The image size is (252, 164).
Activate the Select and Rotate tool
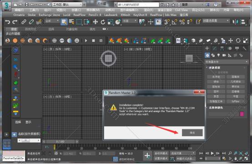103,22
